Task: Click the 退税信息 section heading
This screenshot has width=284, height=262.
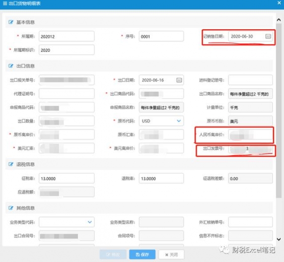Action: [26, 164]
